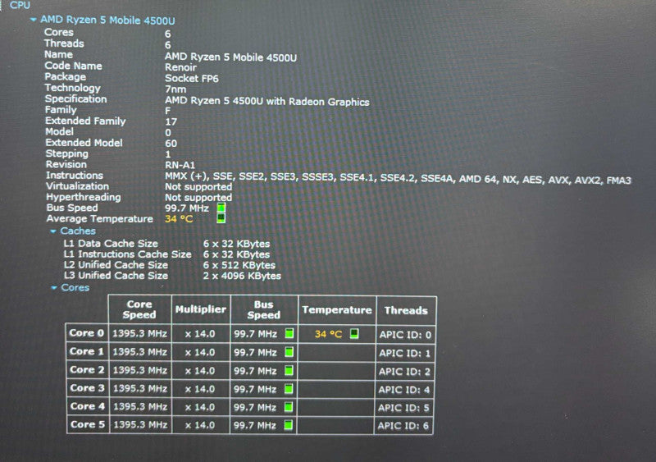Click the APIC ID: 0 cell
The image size is (656, 462).
pyautogui.click(x=405, y=335)
